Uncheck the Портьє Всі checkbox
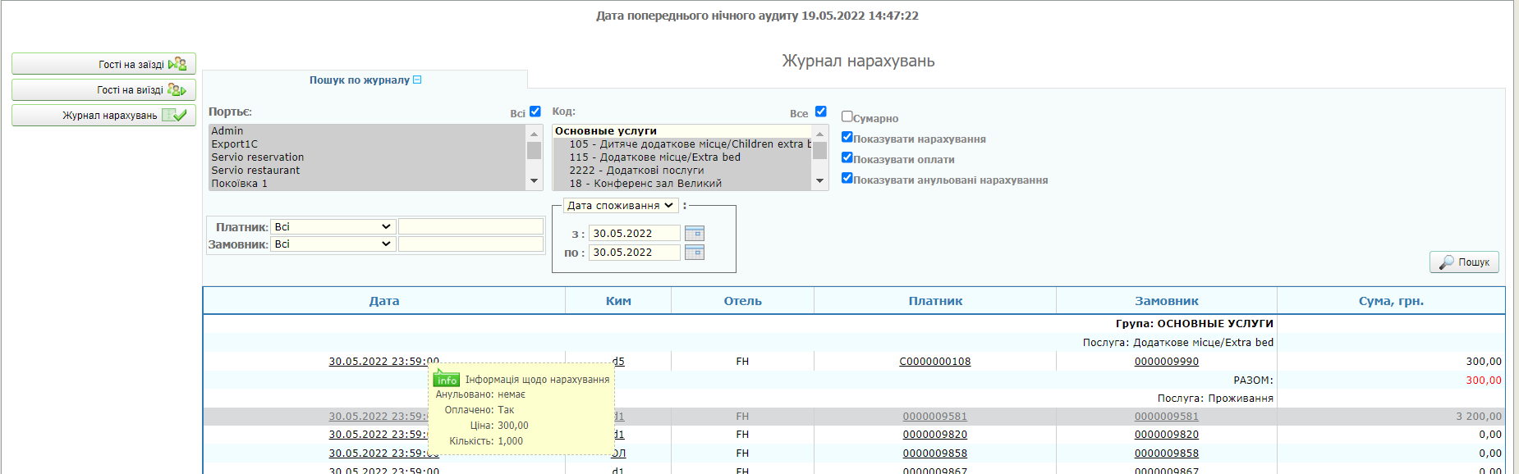The height and width of the screenshot is (474, 1519). click(x=535, y=112)
